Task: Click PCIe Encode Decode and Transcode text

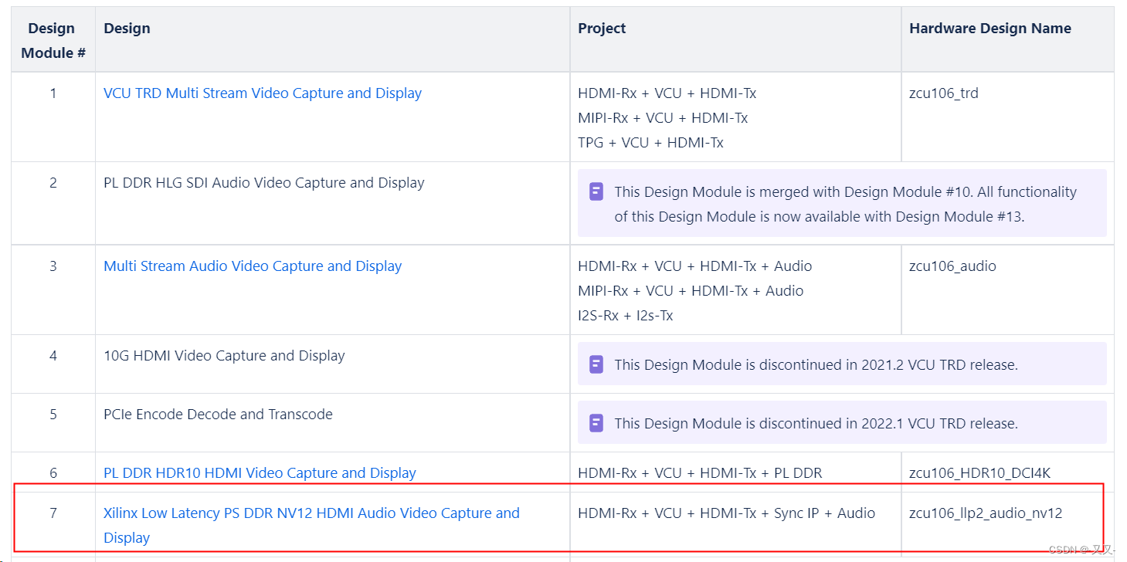Action: [218, 415]
